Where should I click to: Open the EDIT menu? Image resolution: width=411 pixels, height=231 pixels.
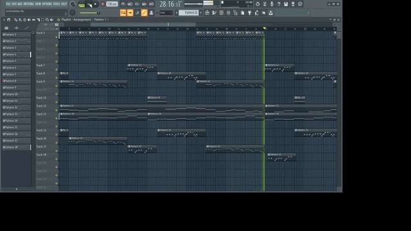tap(14, 4)
